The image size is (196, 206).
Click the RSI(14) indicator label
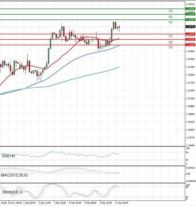click(x=9, y=156)
